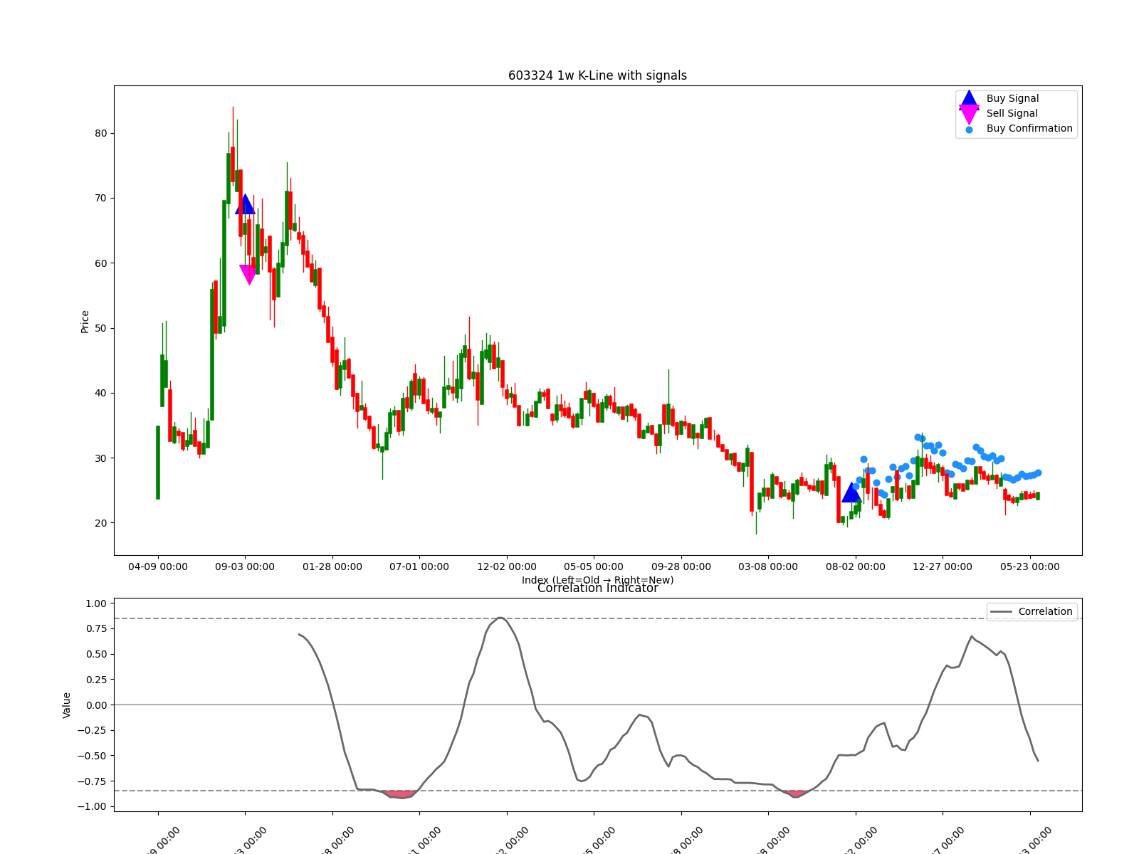Click the 'Buy Confirmation' legend label
Viewport: 1139px width, 854px height.
tap(1029, 128)
